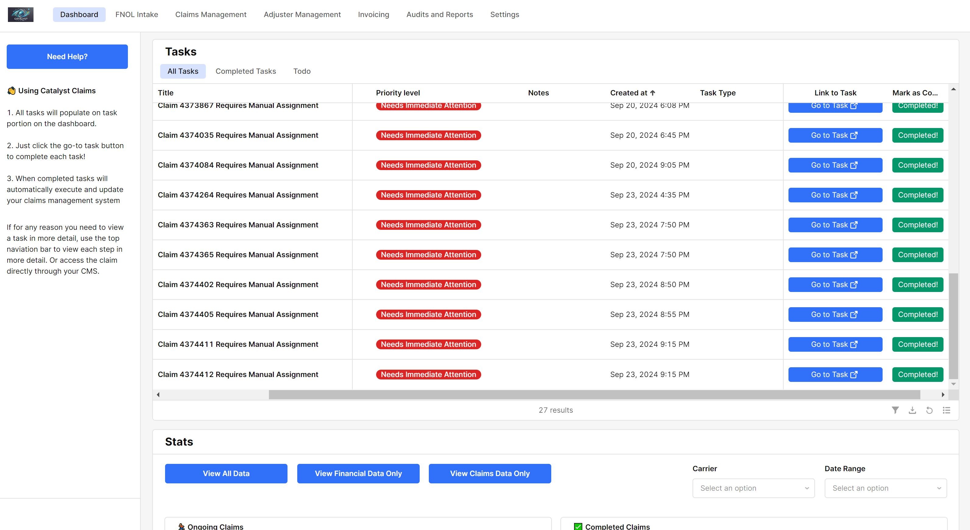Toggle Created at sort arrow
Viewport: 970px width, 530px height.
pyautogui.click(x=653, y=93)
